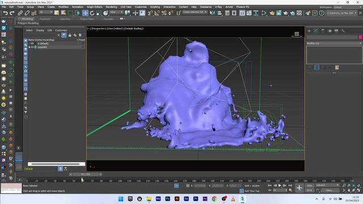Activate the Select and Rotate tool
The width and height of the screenshot is (363, 204).
(x=92, y=13)
